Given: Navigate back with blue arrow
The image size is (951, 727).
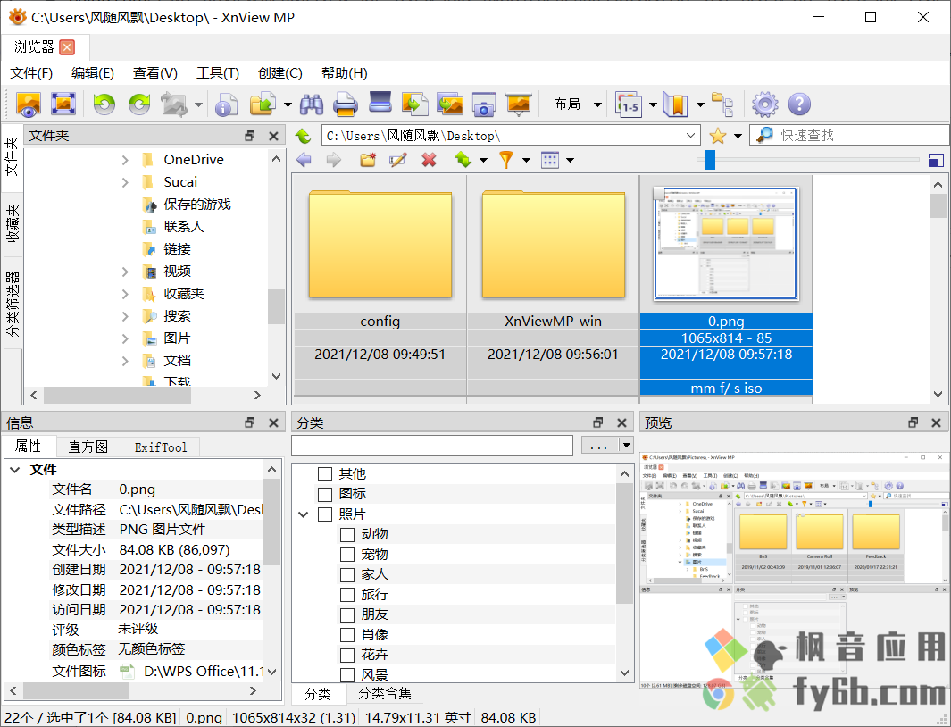Looking at the screenshot, I should 304,160.
